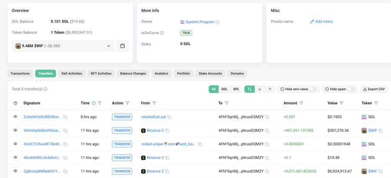391x178 pixels.
Task: Click the Add notes link
Action: (x=321, y=22)
